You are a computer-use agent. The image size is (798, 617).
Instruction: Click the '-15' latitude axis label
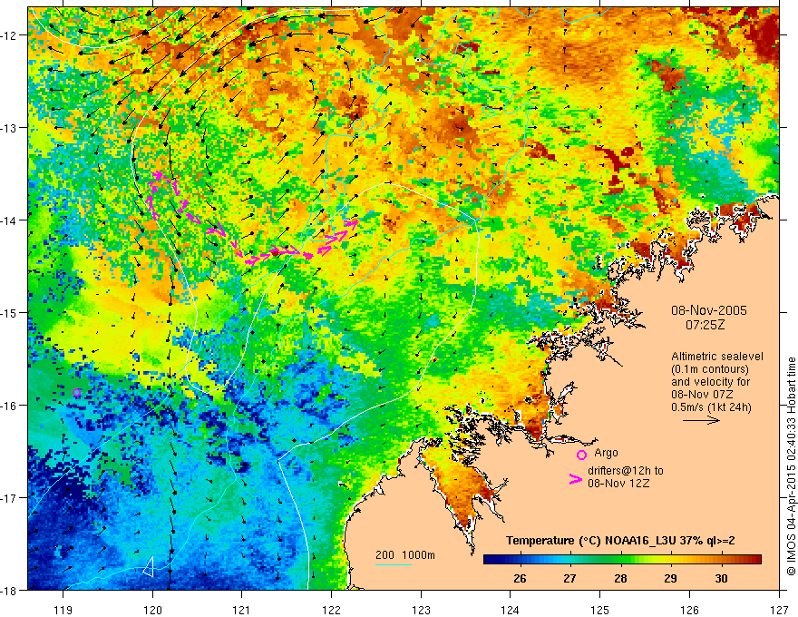pos(9,312)
